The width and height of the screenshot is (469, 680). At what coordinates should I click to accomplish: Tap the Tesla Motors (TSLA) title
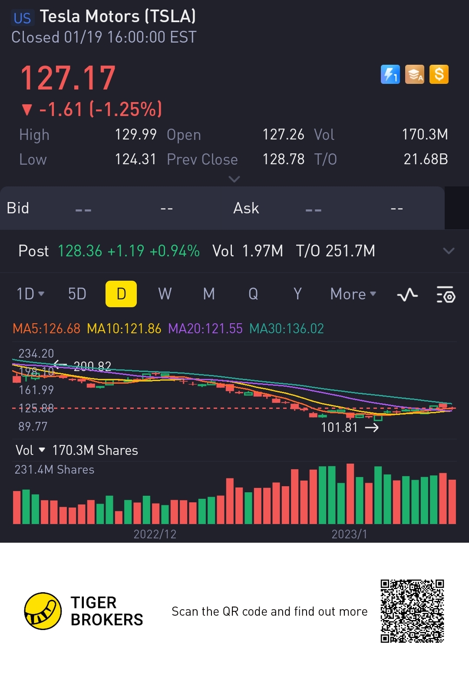point(118,17)
